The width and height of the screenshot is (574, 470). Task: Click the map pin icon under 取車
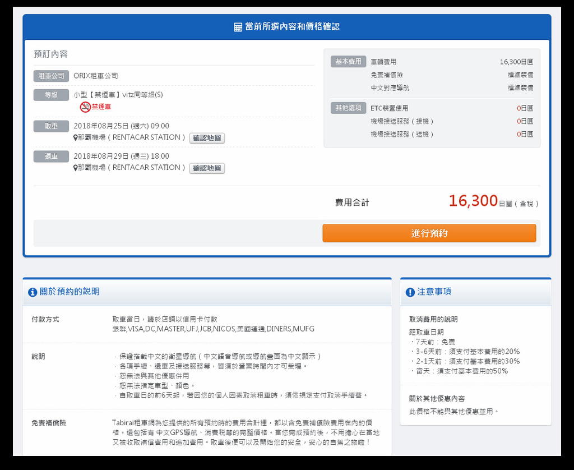pos(76,138)
